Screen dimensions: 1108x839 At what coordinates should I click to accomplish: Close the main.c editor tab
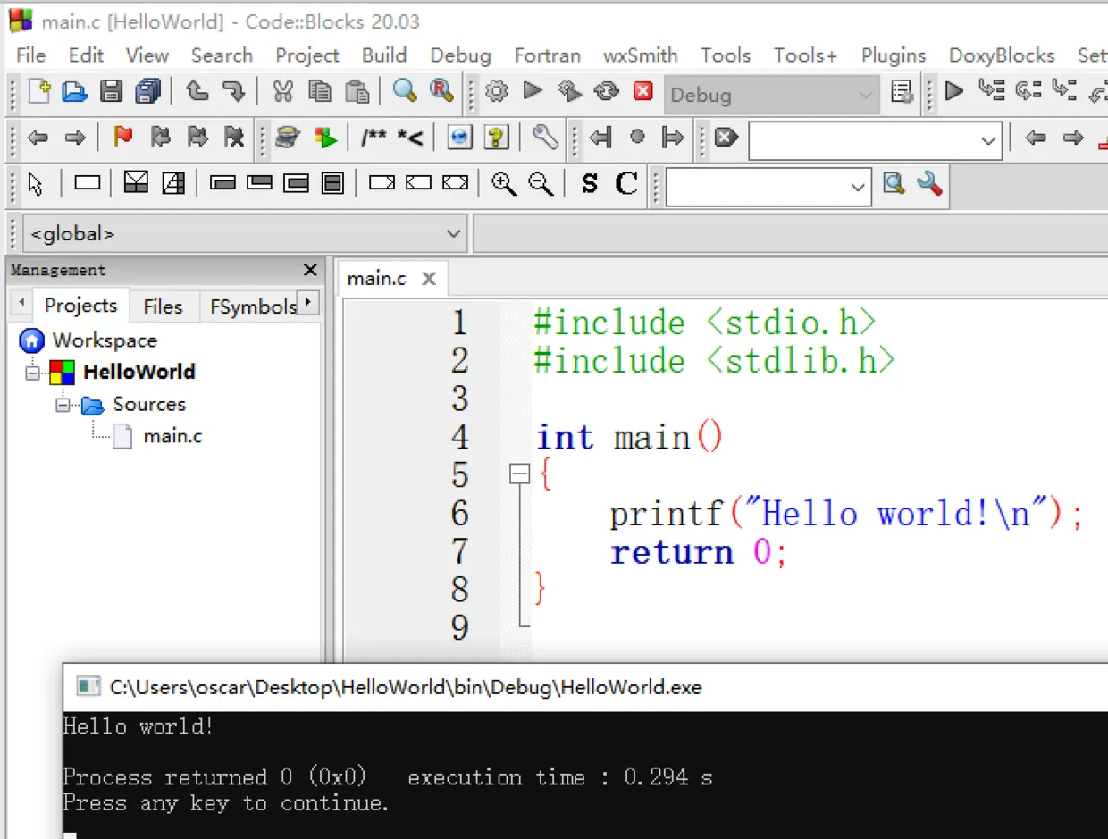point(429,279)
